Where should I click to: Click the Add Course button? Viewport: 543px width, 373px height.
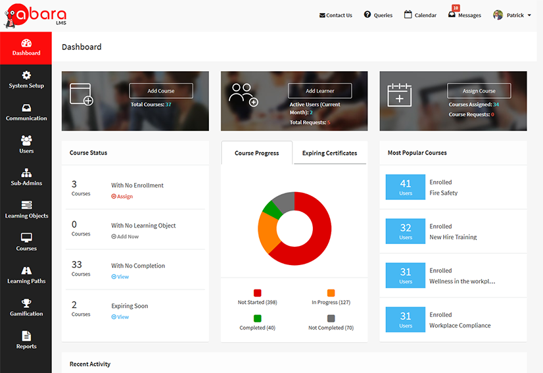pyautogui.click(x=161, y=91)
